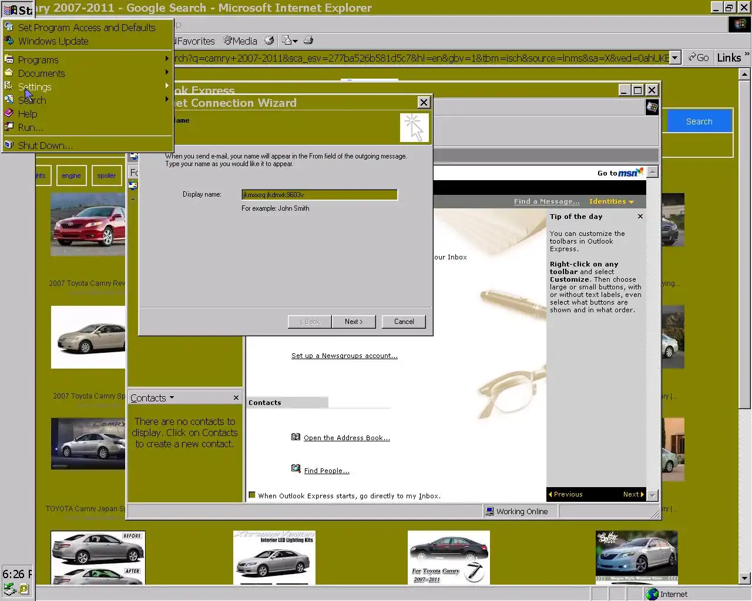This screenshot has width=752, height=601.
Task: Click the Windows flag logo in Internet Explorer
Action: pos(738,24)
